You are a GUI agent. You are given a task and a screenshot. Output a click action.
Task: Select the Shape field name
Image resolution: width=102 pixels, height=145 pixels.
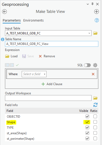coord(11,122)
